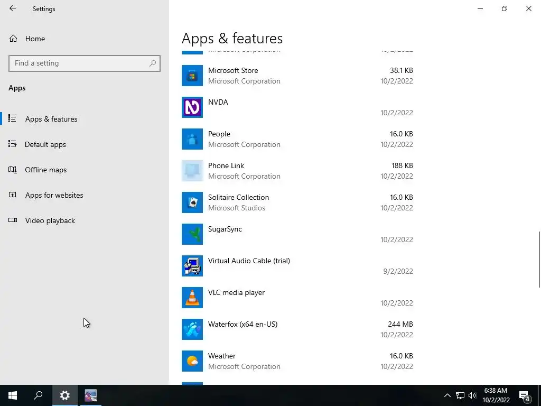Click the Virtual Audio Cable icon
This screenshot has height=406, width=541.
pos(192,266)
